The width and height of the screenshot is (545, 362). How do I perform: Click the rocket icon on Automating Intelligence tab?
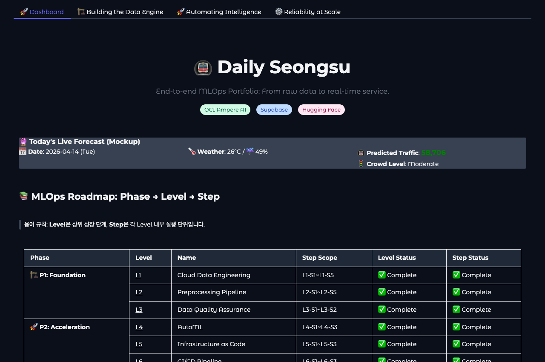181,11
